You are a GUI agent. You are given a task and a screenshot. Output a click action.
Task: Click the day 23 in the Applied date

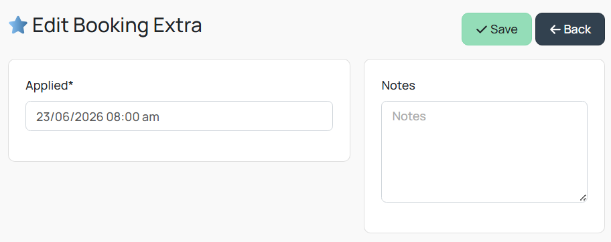pyautogui.click(x=42, y=117)
